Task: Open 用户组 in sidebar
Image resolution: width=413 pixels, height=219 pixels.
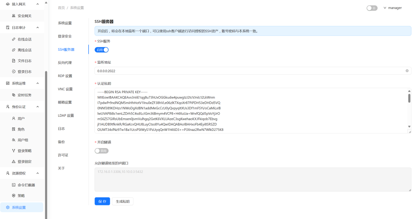Action: (x=22, y=140)
